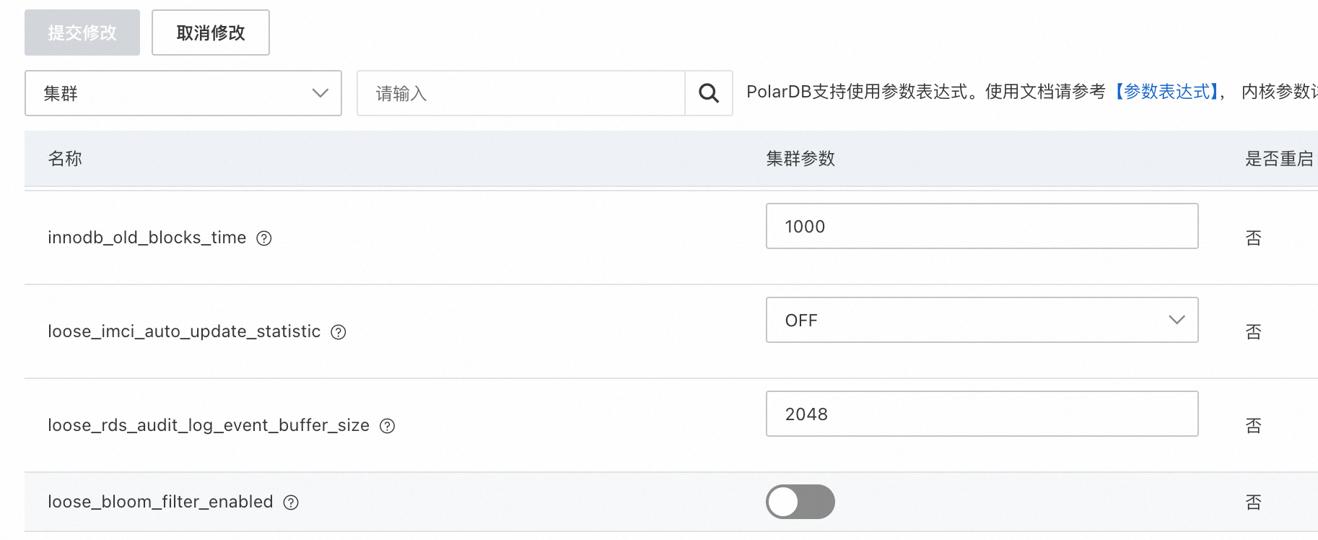The width and height of the screenshot is (1318, 540).
Task: Enable the loose_bloom_filter_enabled switch
Action: click(x=800, y=502)
